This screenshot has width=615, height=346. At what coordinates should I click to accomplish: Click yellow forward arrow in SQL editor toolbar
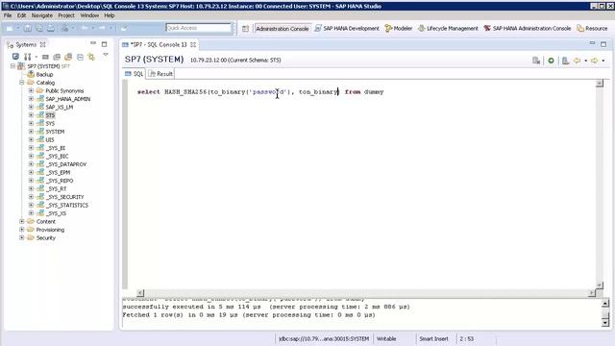594,61
